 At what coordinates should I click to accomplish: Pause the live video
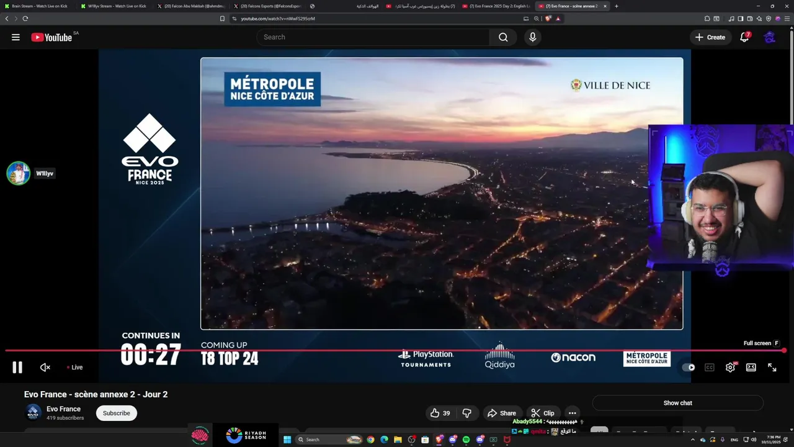click(17, 368)
